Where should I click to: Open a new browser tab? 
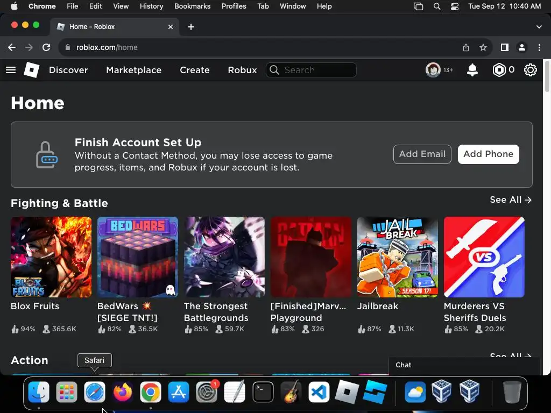[x=191, y=27]
